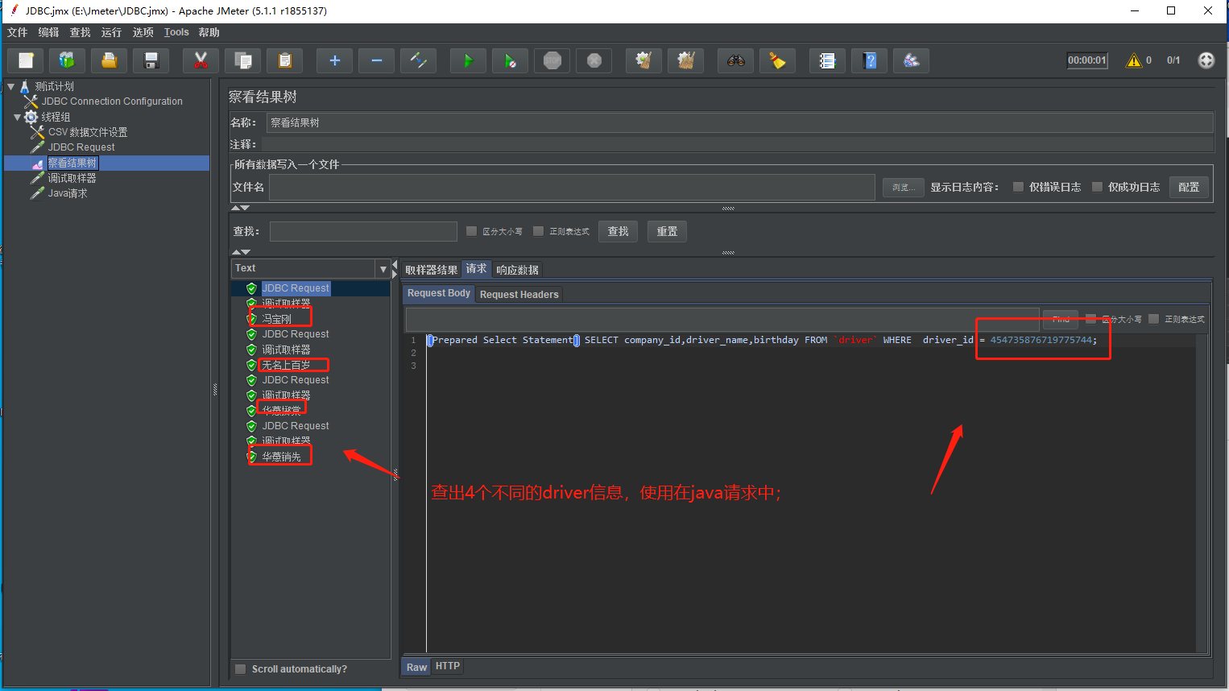Switch to 响应数据 tab
Viewport: 1229px width, 691px height.
pyautogui.click(x=517, y=270)
